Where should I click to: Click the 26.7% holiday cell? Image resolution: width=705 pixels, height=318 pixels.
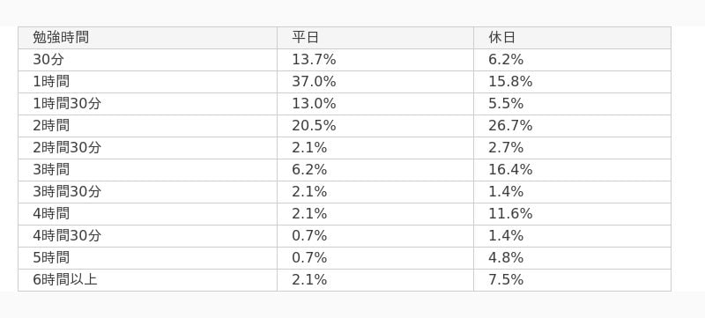tap(572, 126)
